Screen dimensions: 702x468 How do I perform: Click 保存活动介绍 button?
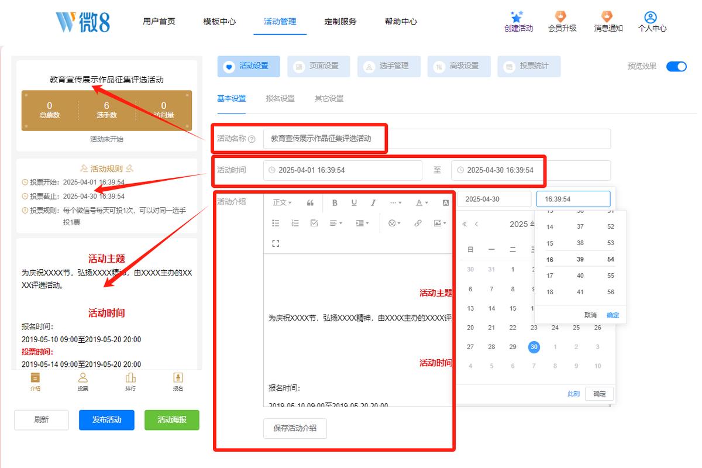[295, 428]
